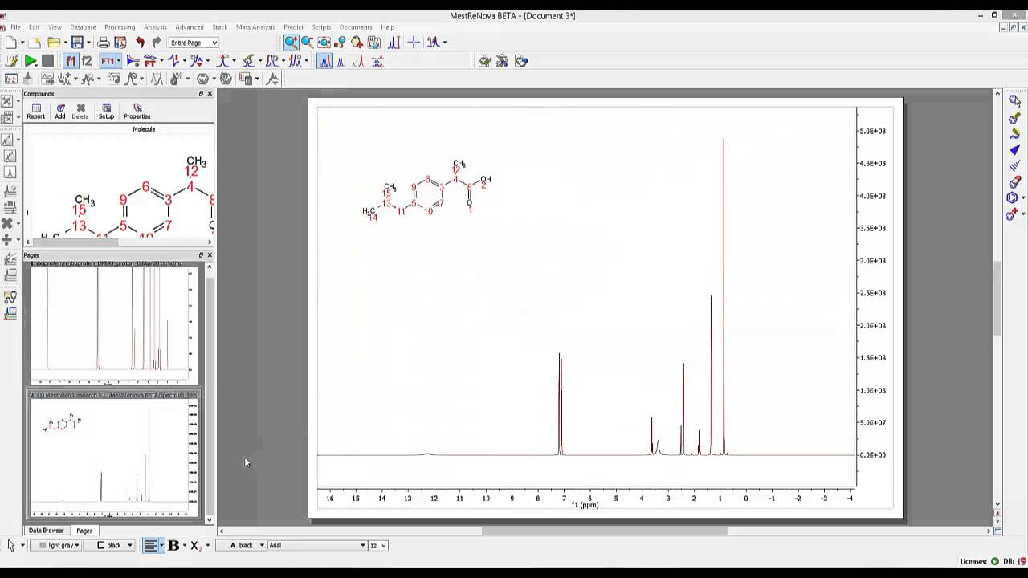Image resolution: width=1028 pixels, height=578 pixels.
Task: Click the molecule structure on spectrum page
Action: [426, 190]
